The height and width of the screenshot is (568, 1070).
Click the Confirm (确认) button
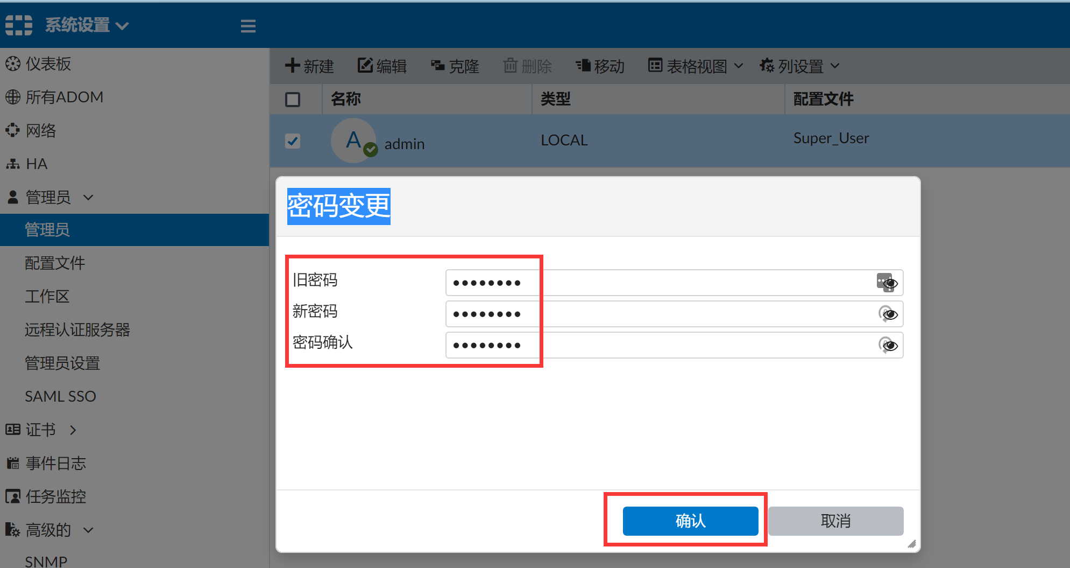(690, 521)
